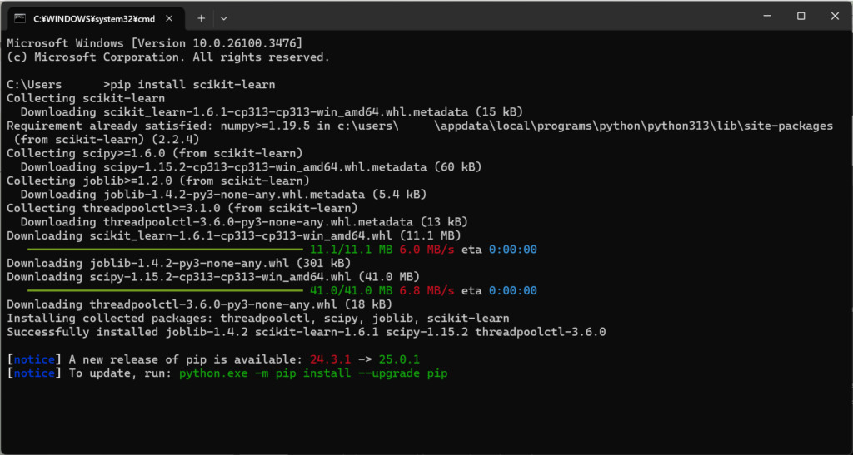853x455 pixels.
Task: Maximize the terminal window
Action: click(x=801, y=17)
